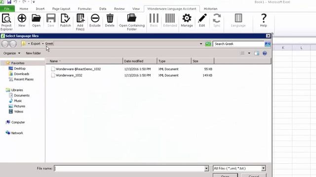
Task: Click the refresh icon beside address bar
Action: point(208,44)
